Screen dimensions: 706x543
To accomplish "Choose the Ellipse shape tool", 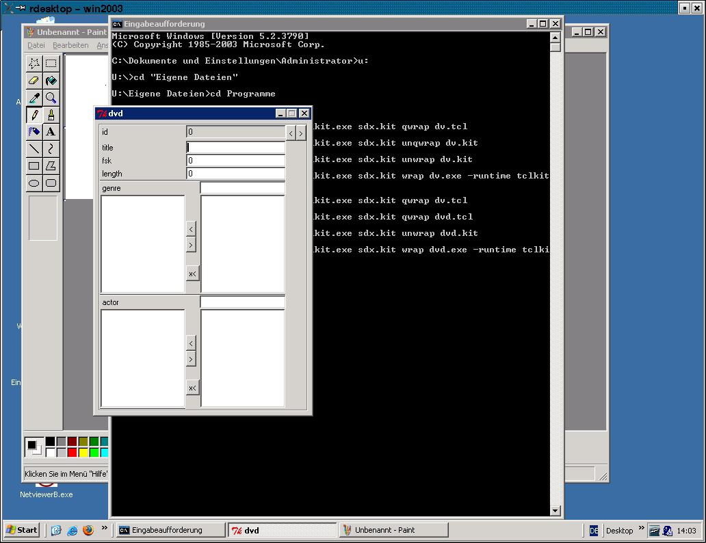I will tap(34, 183).
